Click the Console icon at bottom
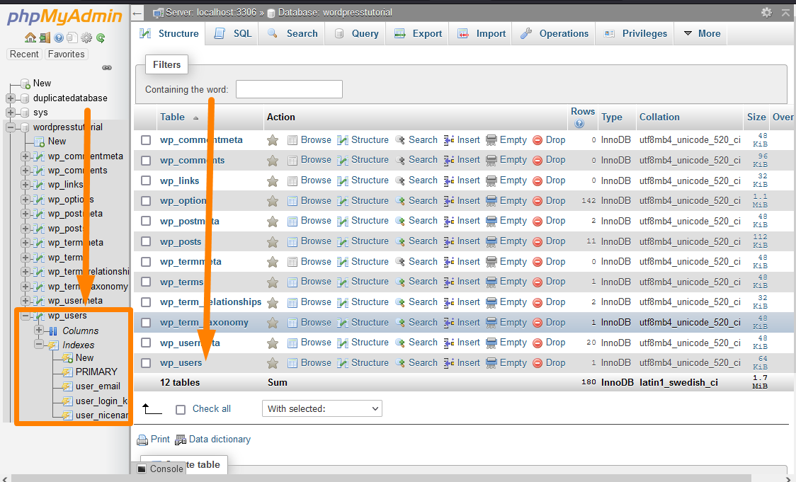796x482 pixels. (x=142, y=469)
